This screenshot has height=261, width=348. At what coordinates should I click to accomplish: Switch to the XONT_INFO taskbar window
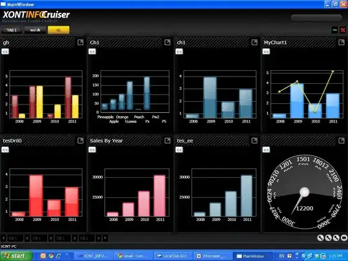pyautogui.click(x=93, y=256)
